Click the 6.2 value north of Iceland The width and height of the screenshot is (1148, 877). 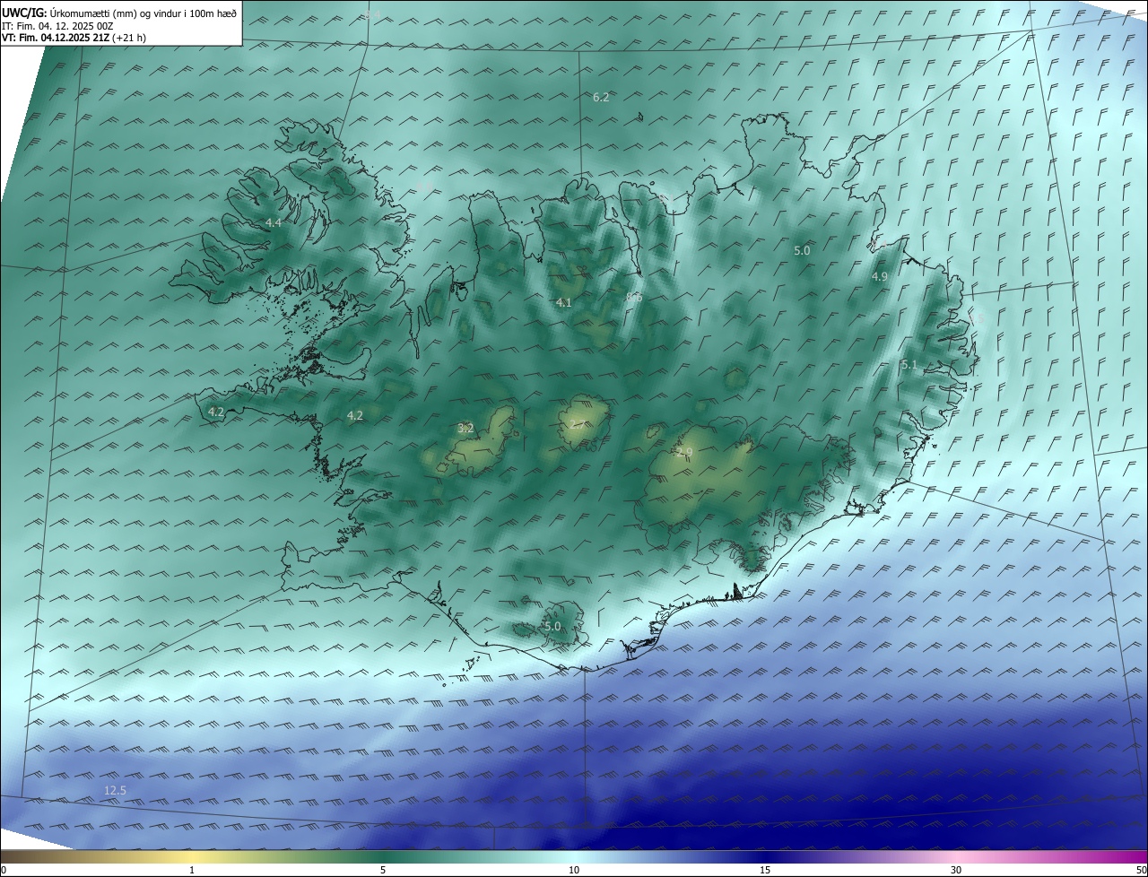601,97
